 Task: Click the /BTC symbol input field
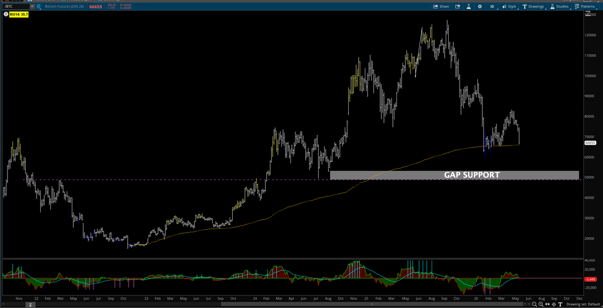pos(16,7)
